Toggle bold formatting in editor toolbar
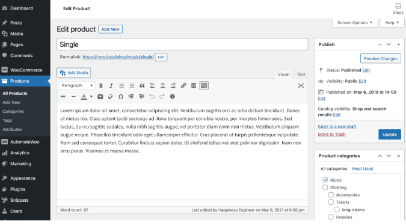This screenshot has width=406, height=224. 101,86
